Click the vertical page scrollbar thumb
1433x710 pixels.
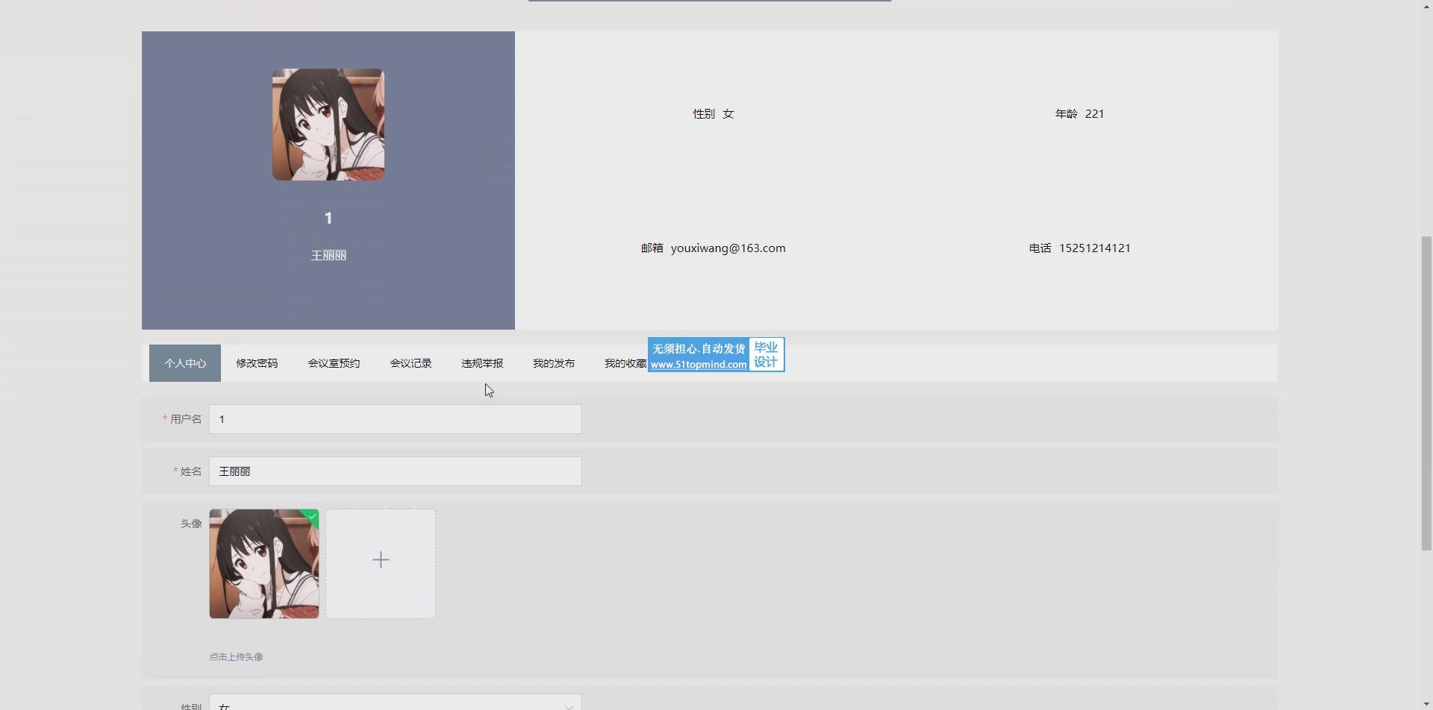(x=1426, y=393)
